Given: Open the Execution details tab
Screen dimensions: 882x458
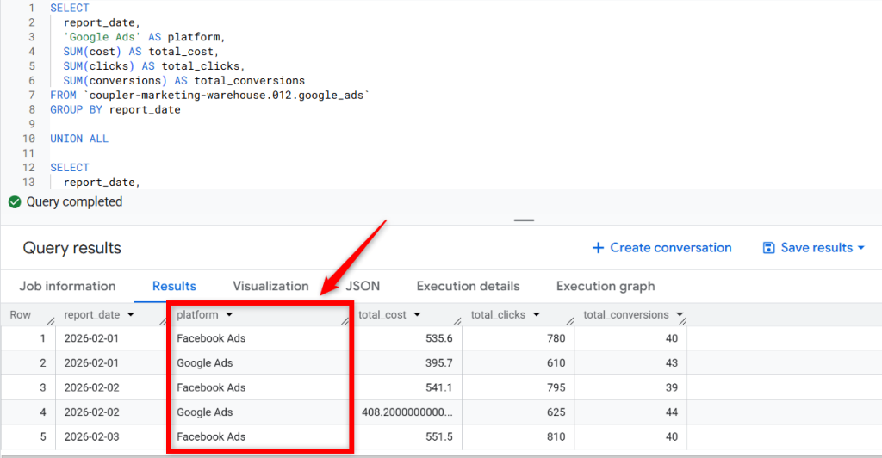Looking at the screenshot, I should tap(468, 286).
